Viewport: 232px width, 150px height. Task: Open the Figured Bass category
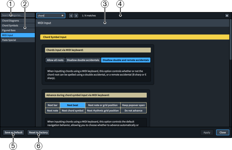point(18,31)
